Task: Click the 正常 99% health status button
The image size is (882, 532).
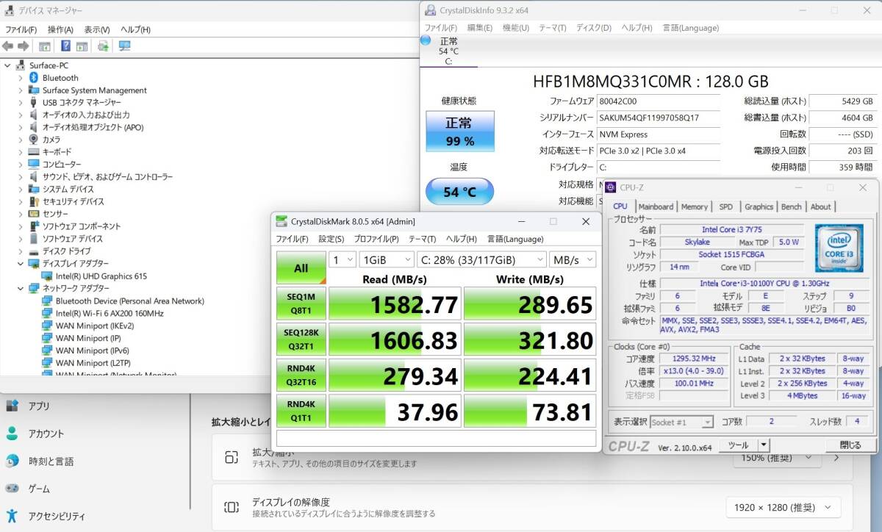Action: [460, 132]
